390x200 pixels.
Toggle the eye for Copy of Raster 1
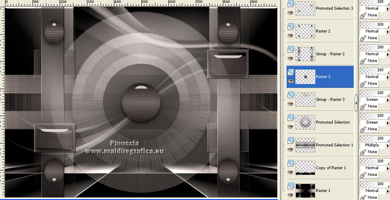pyautogui.click(x=290, y=173)
